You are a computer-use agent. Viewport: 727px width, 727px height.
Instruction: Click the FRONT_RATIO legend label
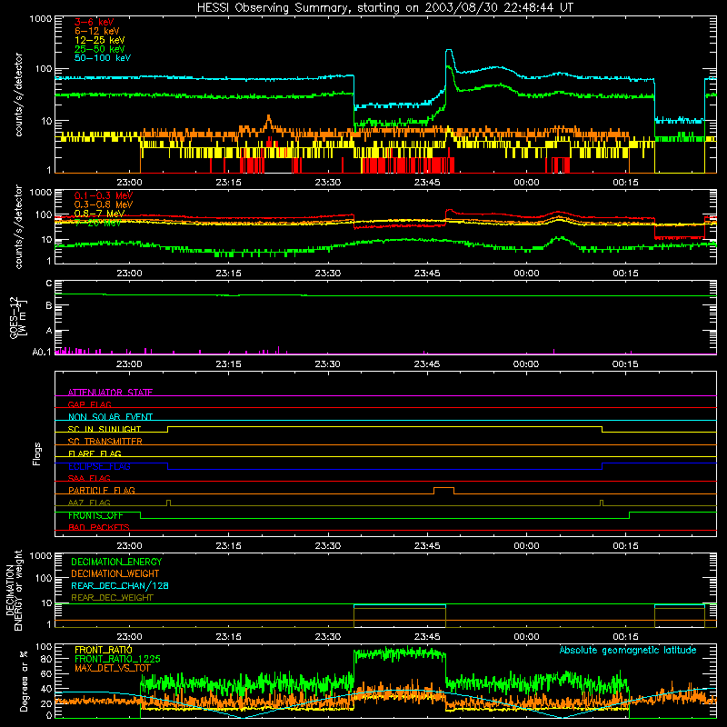click(x=104, y=650)
